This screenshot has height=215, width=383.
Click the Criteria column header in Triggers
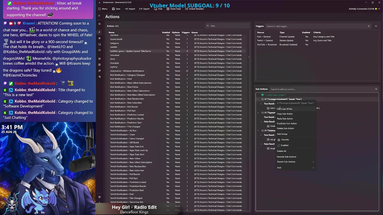pyautogui.click(x=317, y=32)
